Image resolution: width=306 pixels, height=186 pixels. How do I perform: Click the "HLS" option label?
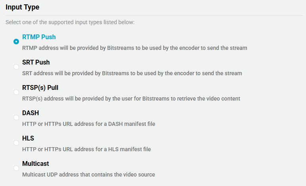coord(28,139)
